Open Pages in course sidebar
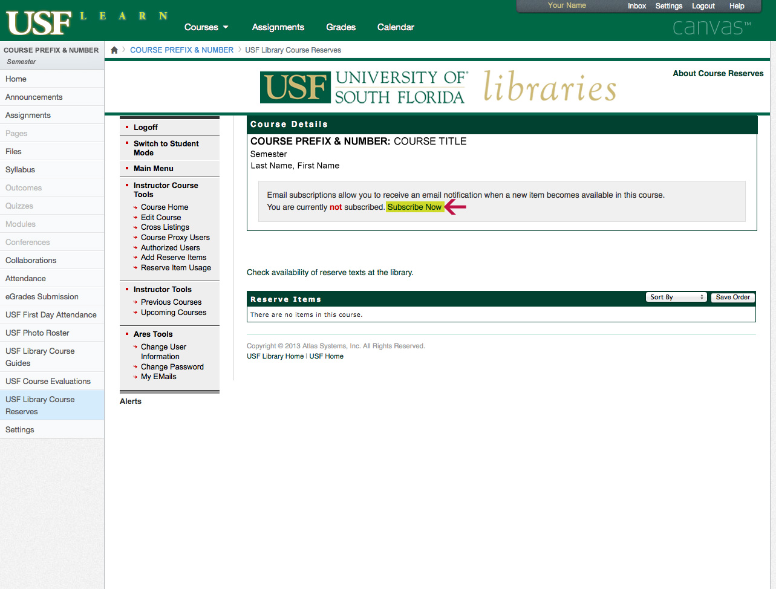The width and height of the screenshot is (776, 589). (52, 133)
